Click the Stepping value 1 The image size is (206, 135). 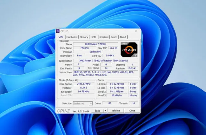(132, 65)
